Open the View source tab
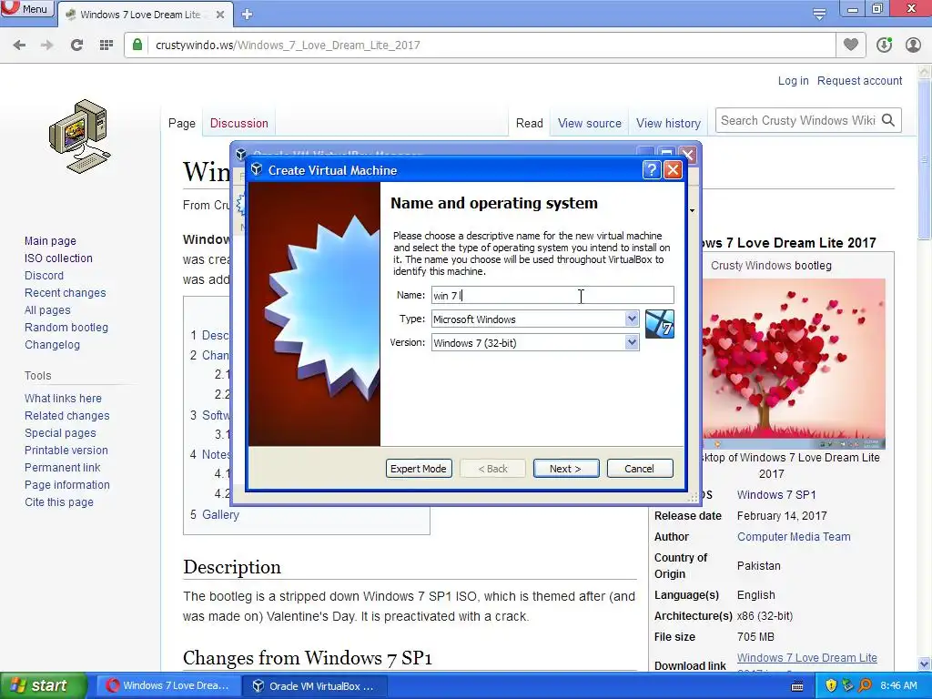The height and width of the screenshot is (699, 932). pos(590,123)
